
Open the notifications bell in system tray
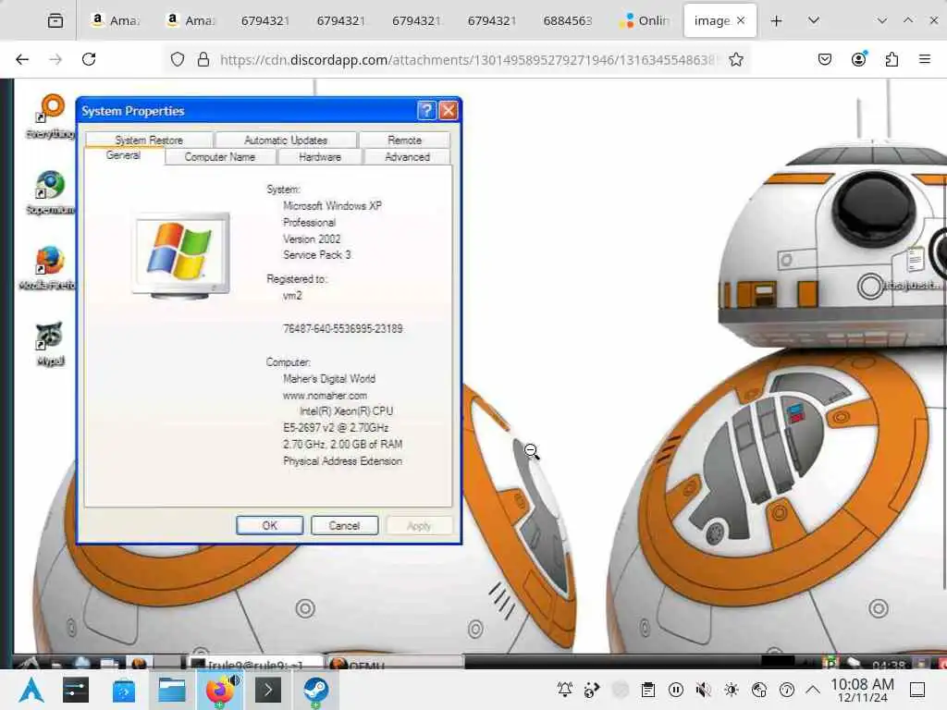point(565,690)
